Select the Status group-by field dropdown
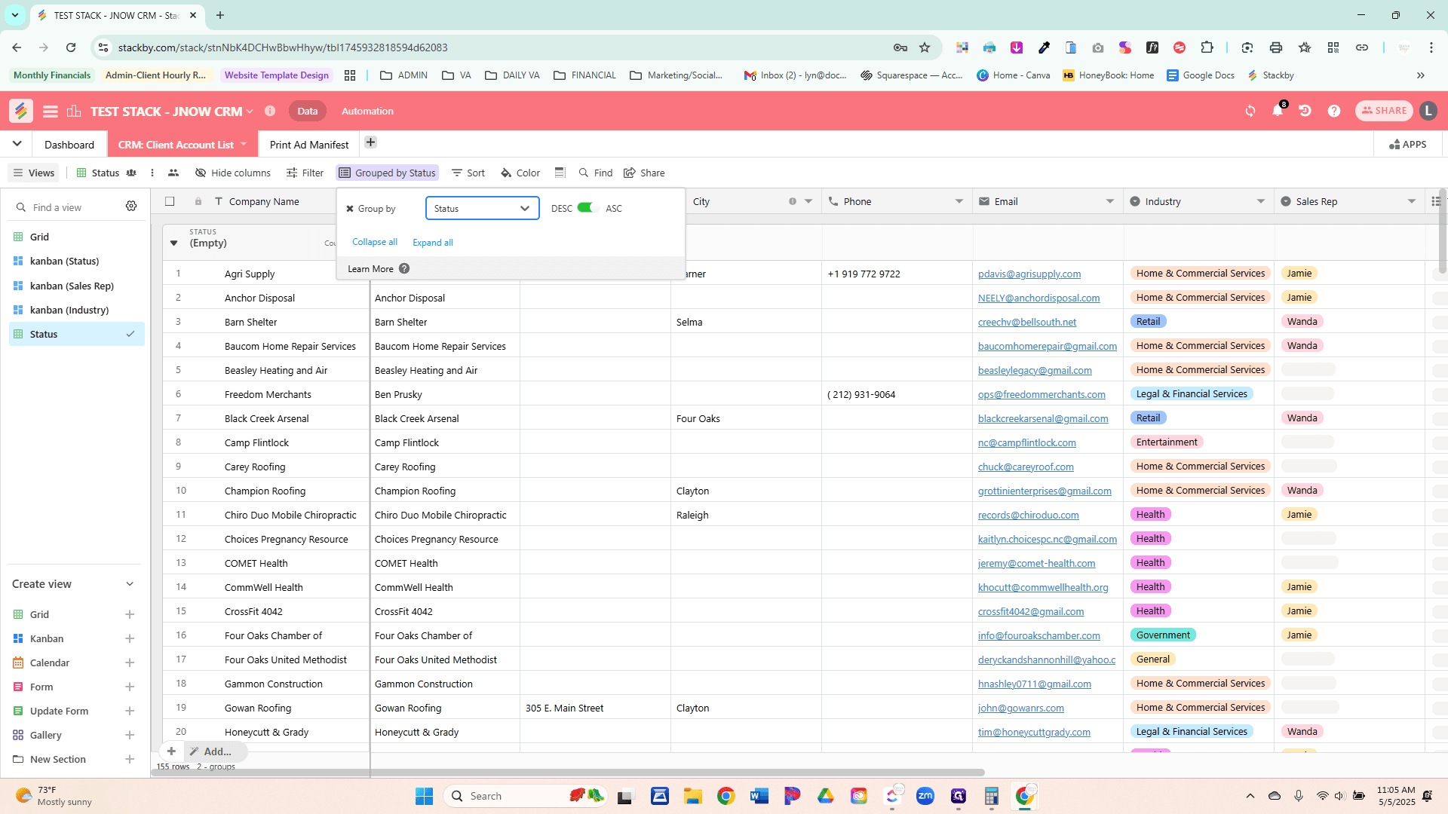The width and height of the screenshot is (1448, 814). coord(483,208)
